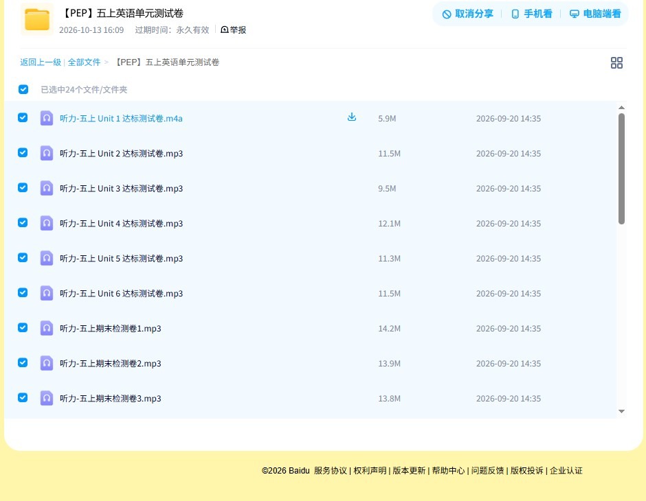Click the yellow shared folder icon
646x501 pixels.
point(37,19)
